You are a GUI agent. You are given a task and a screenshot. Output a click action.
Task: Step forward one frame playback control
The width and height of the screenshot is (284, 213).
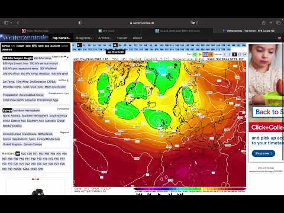point(170,195)
